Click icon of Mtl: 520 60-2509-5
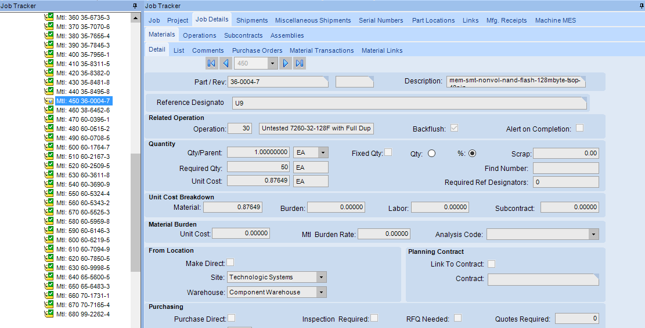Image resolution: width=645 pixels, height=328 pixels. click(x=49, y=166)
